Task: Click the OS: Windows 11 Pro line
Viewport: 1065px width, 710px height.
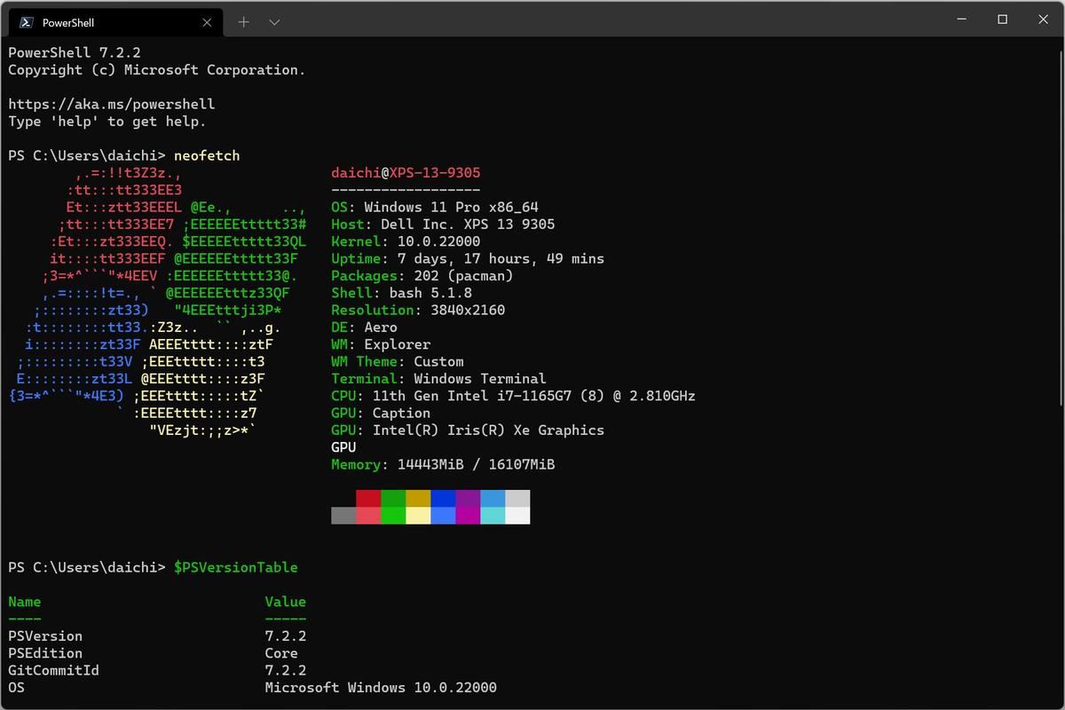Action: (435, 207)
